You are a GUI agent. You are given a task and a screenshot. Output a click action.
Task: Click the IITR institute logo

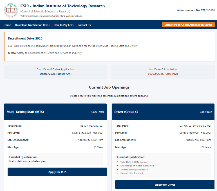click(x=11, y=10)
